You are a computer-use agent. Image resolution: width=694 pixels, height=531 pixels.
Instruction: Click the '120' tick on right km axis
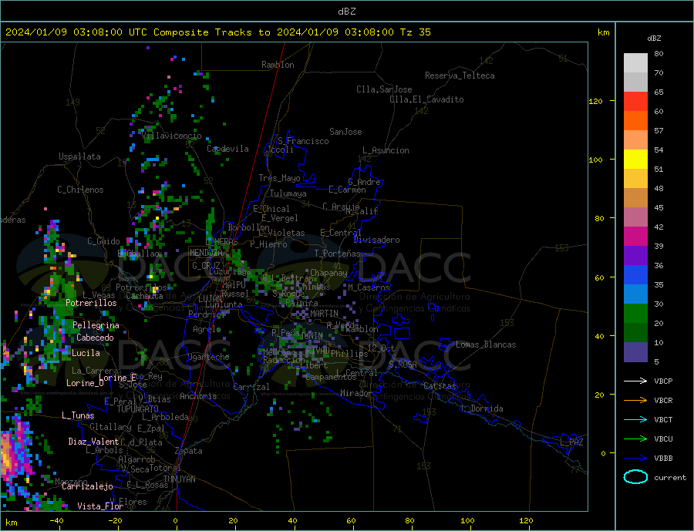(596, 101)
